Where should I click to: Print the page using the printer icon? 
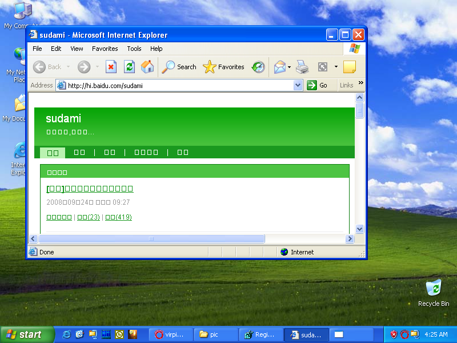point(302,67)
